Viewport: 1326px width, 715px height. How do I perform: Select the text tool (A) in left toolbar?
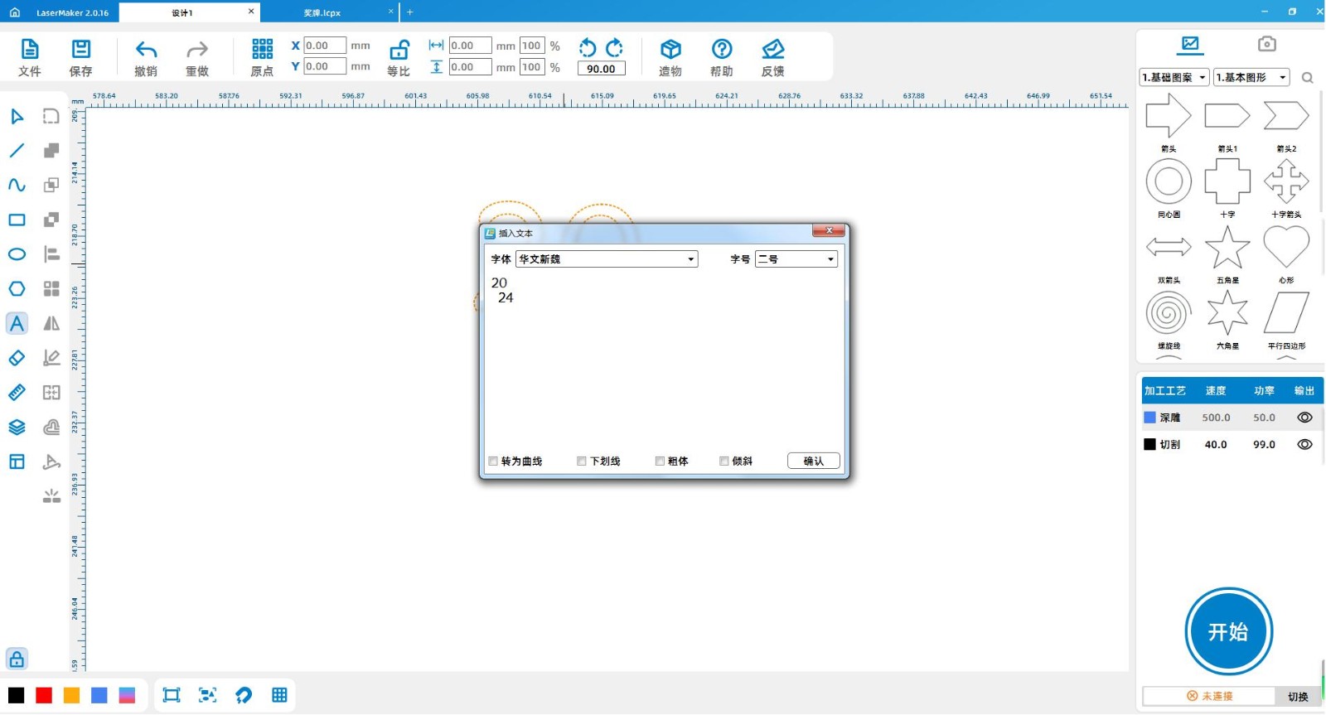[x=17, y=323]
